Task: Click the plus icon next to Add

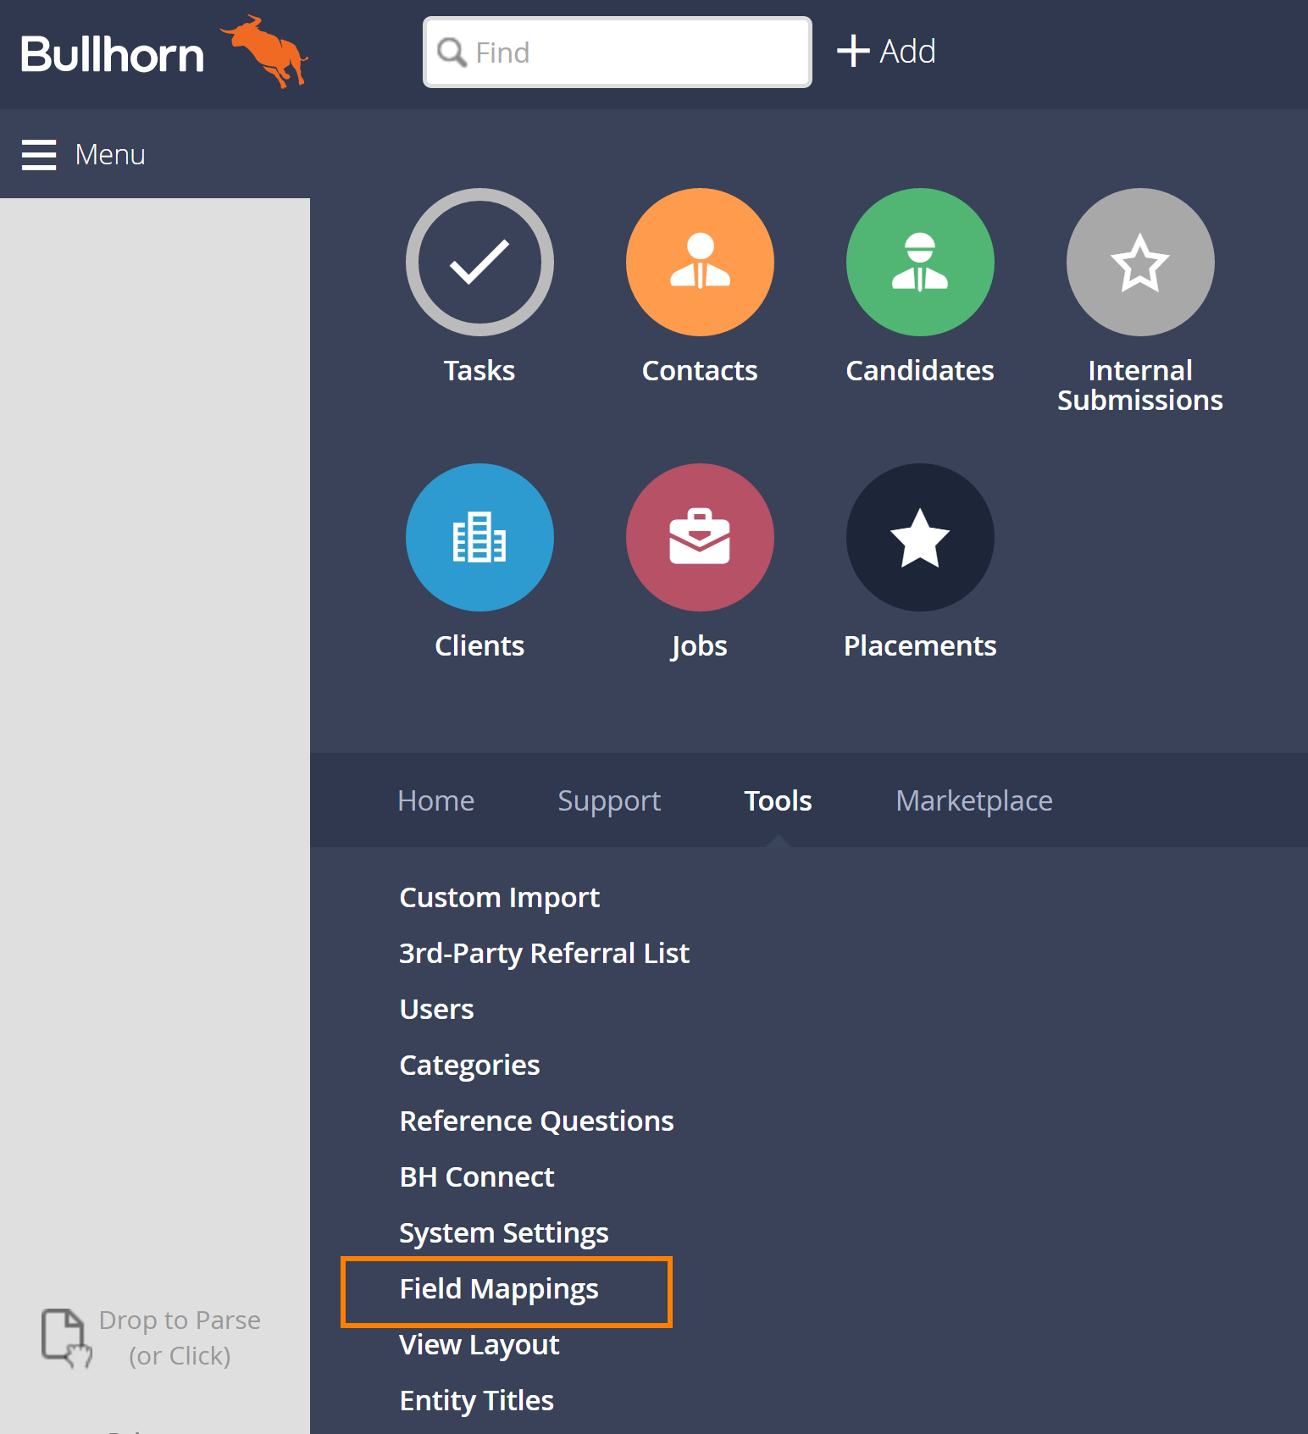Action: [x=853, y=51]
